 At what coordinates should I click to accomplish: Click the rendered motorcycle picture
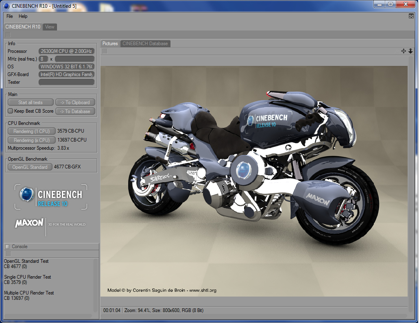click(254, 181)
